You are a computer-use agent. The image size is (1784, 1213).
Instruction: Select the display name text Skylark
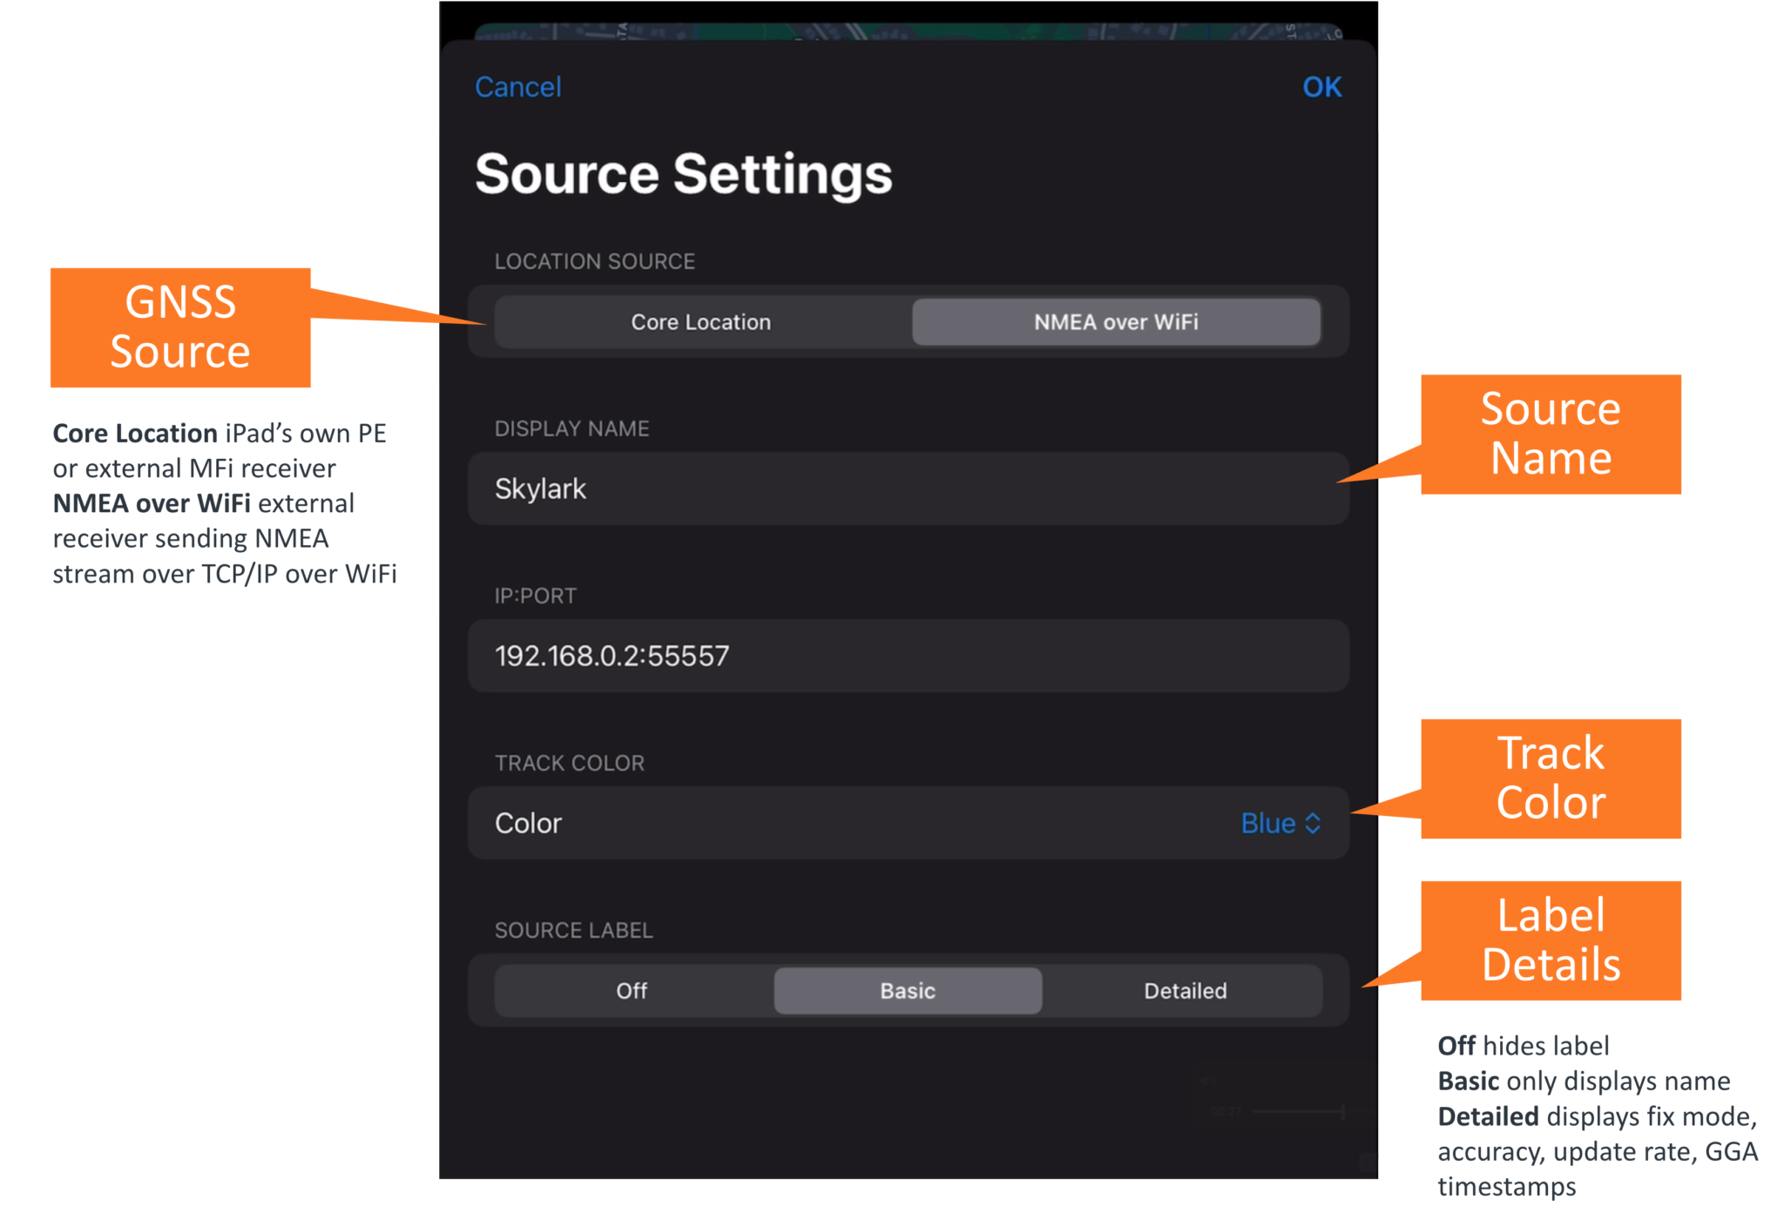[x=540, y=489]
